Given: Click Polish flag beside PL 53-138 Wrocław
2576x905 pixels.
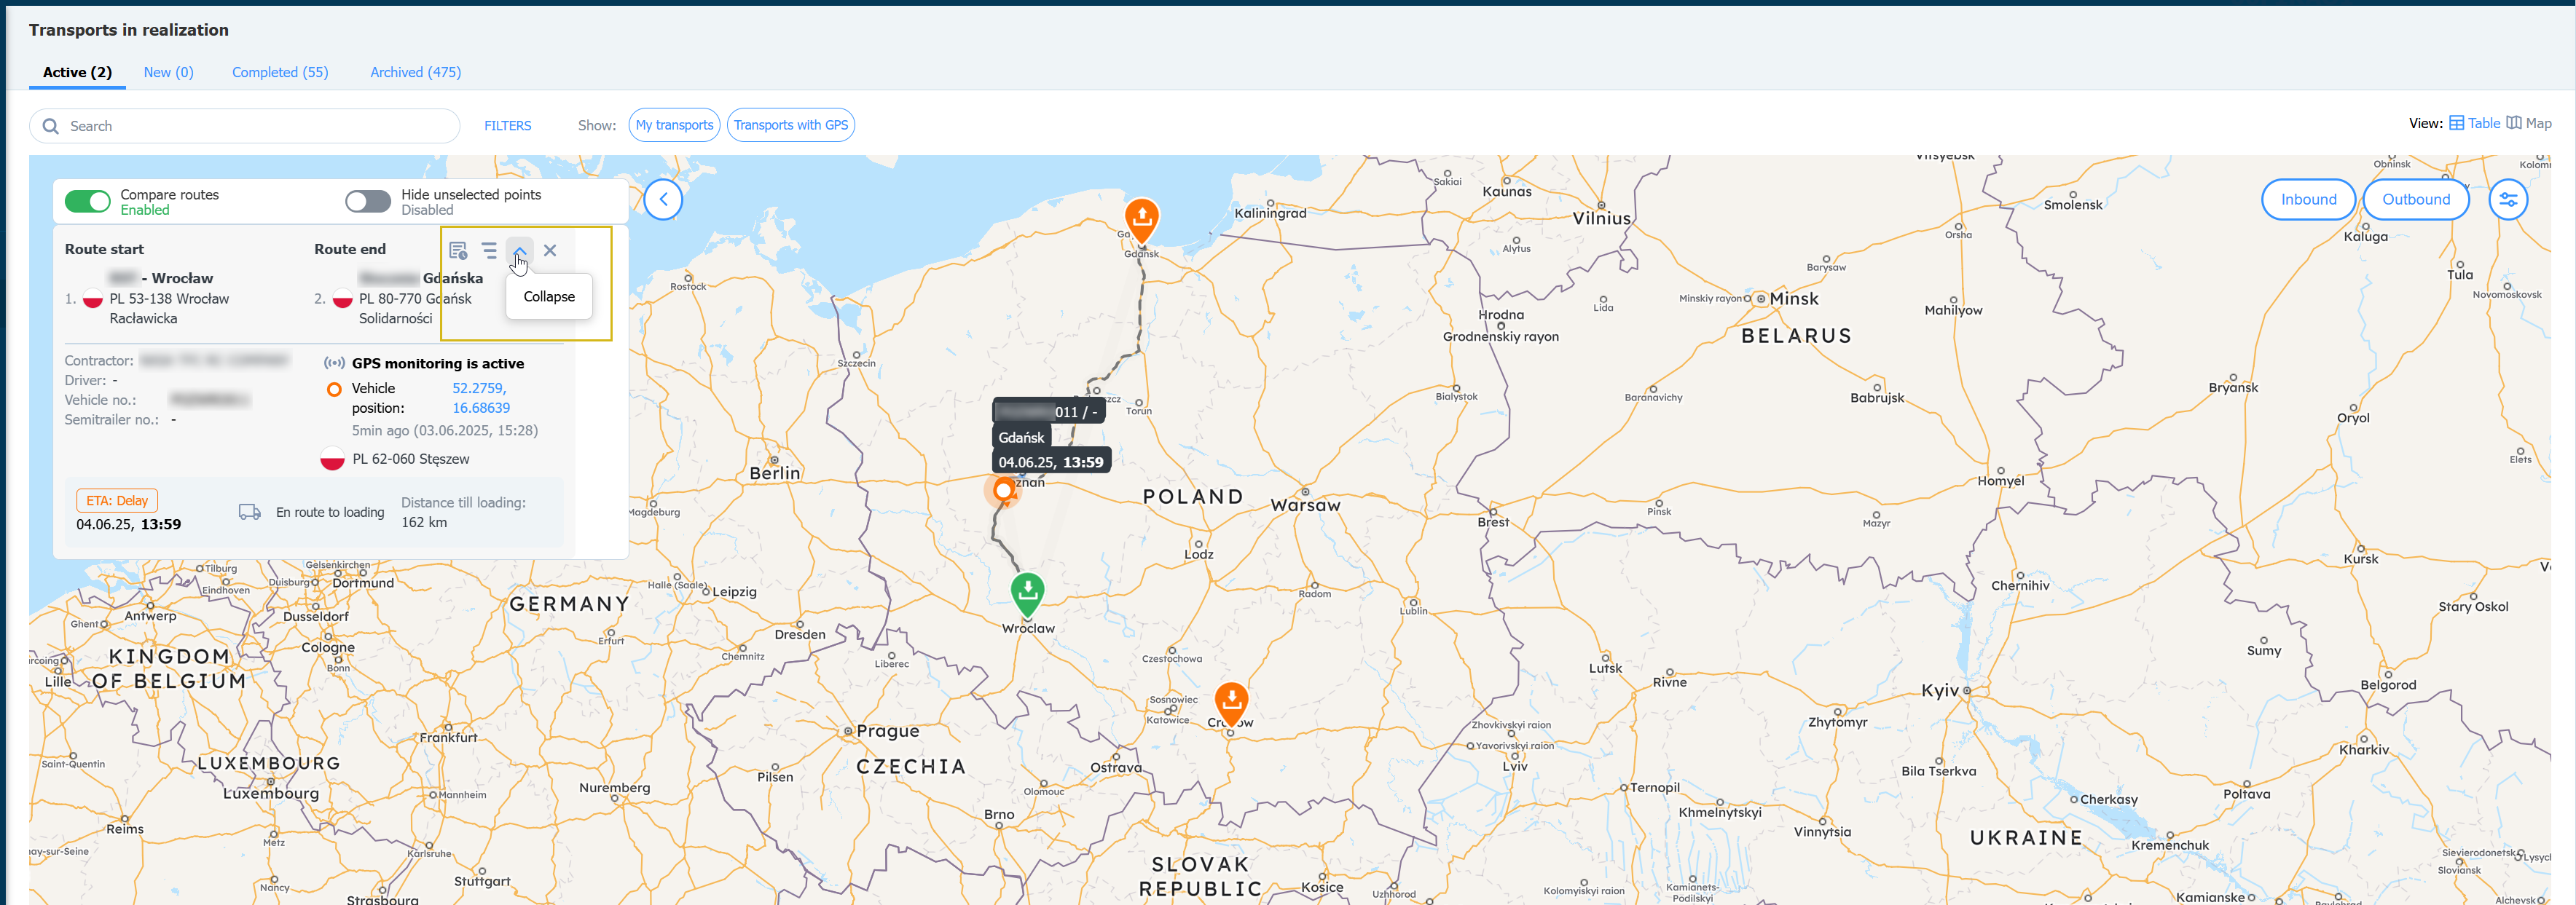Looking at the screenshot, I should click(93, 299).
